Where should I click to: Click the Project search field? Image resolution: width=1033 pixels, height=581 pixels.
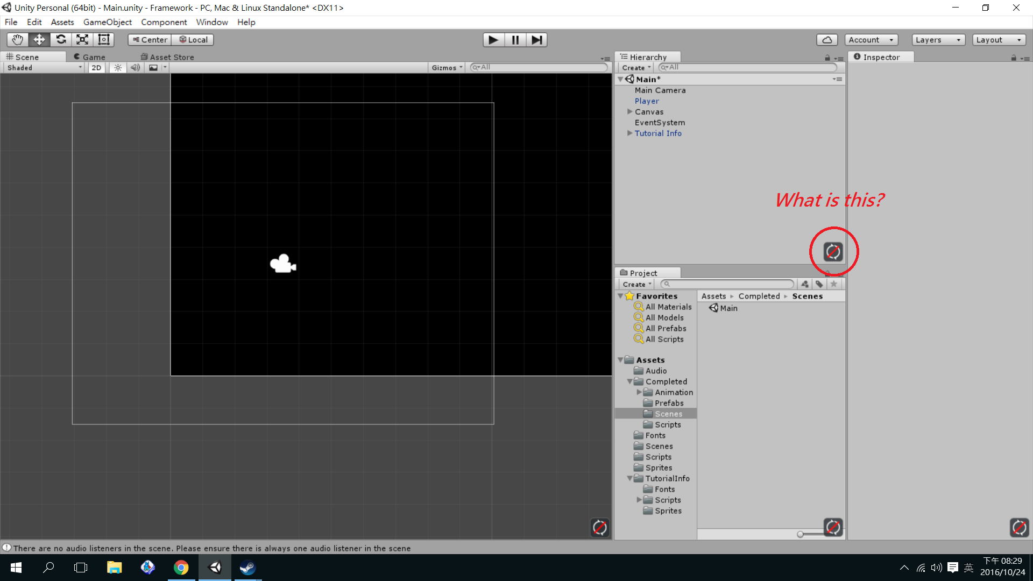pos(727,284)
